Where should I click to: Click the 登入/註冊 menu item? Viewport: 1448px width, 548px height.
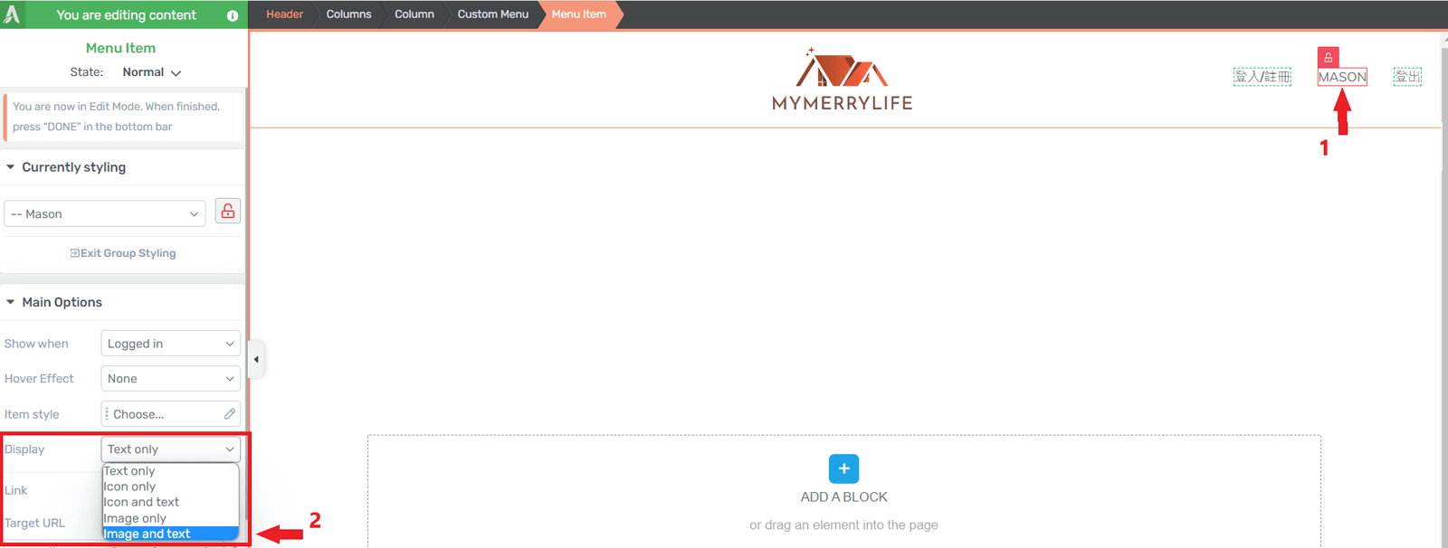[1262, 77]
